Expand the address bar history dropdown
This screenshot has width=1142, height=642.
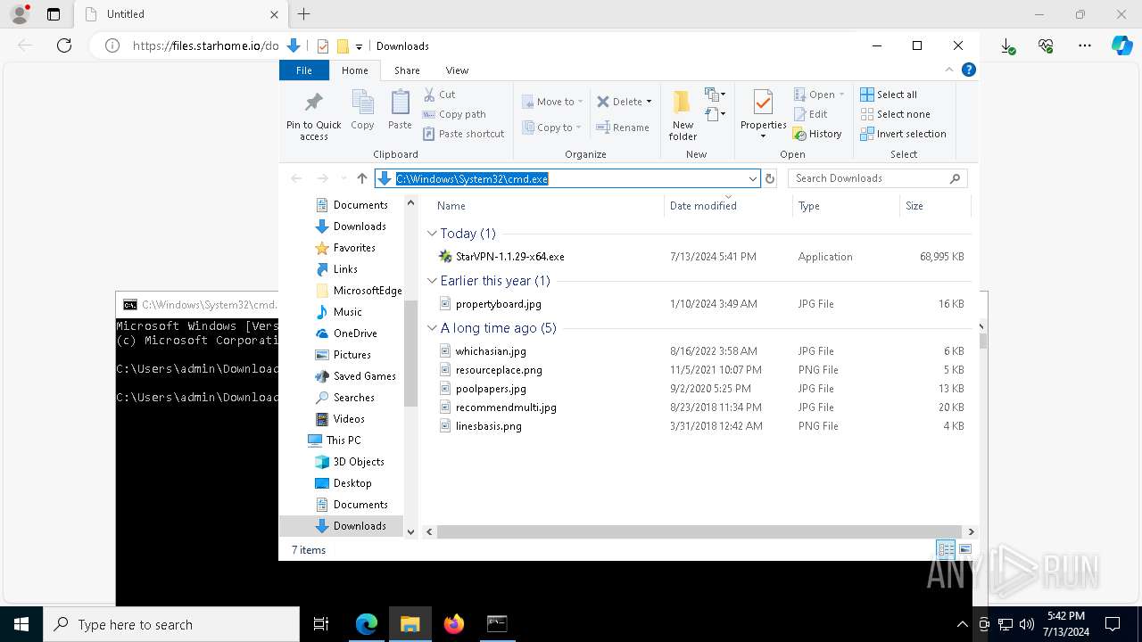tap(752, 178)
